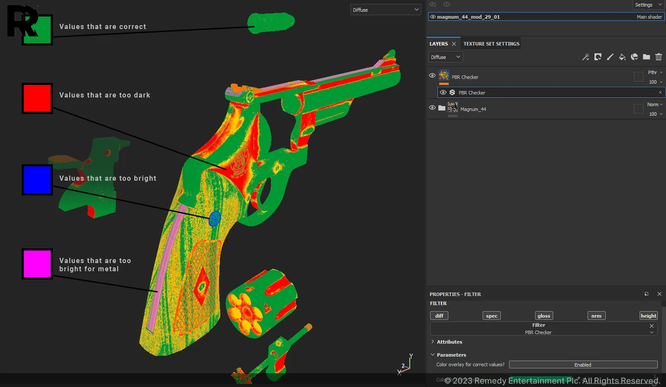Click the circled-one icon above texture set list
This screenshot has width=666, height=387.
447,4
